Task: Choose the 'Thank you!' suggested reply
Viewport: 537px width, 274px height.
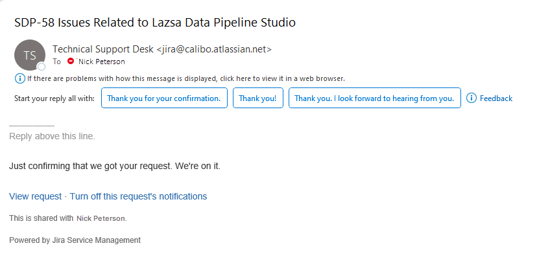Action: [258, 98]
